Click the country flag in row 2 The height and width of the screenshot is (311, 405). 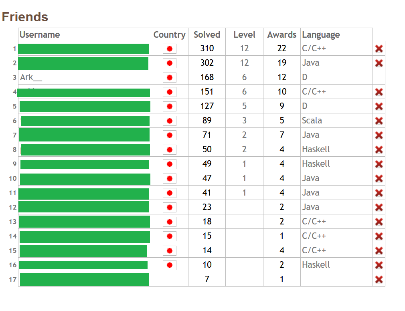coord(170,63)
